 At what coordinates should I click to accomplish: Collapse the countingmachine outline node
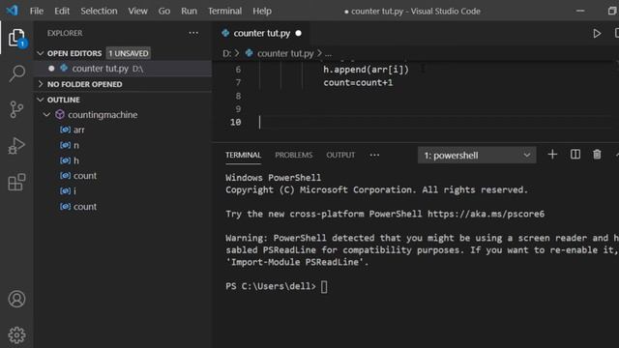47,115
